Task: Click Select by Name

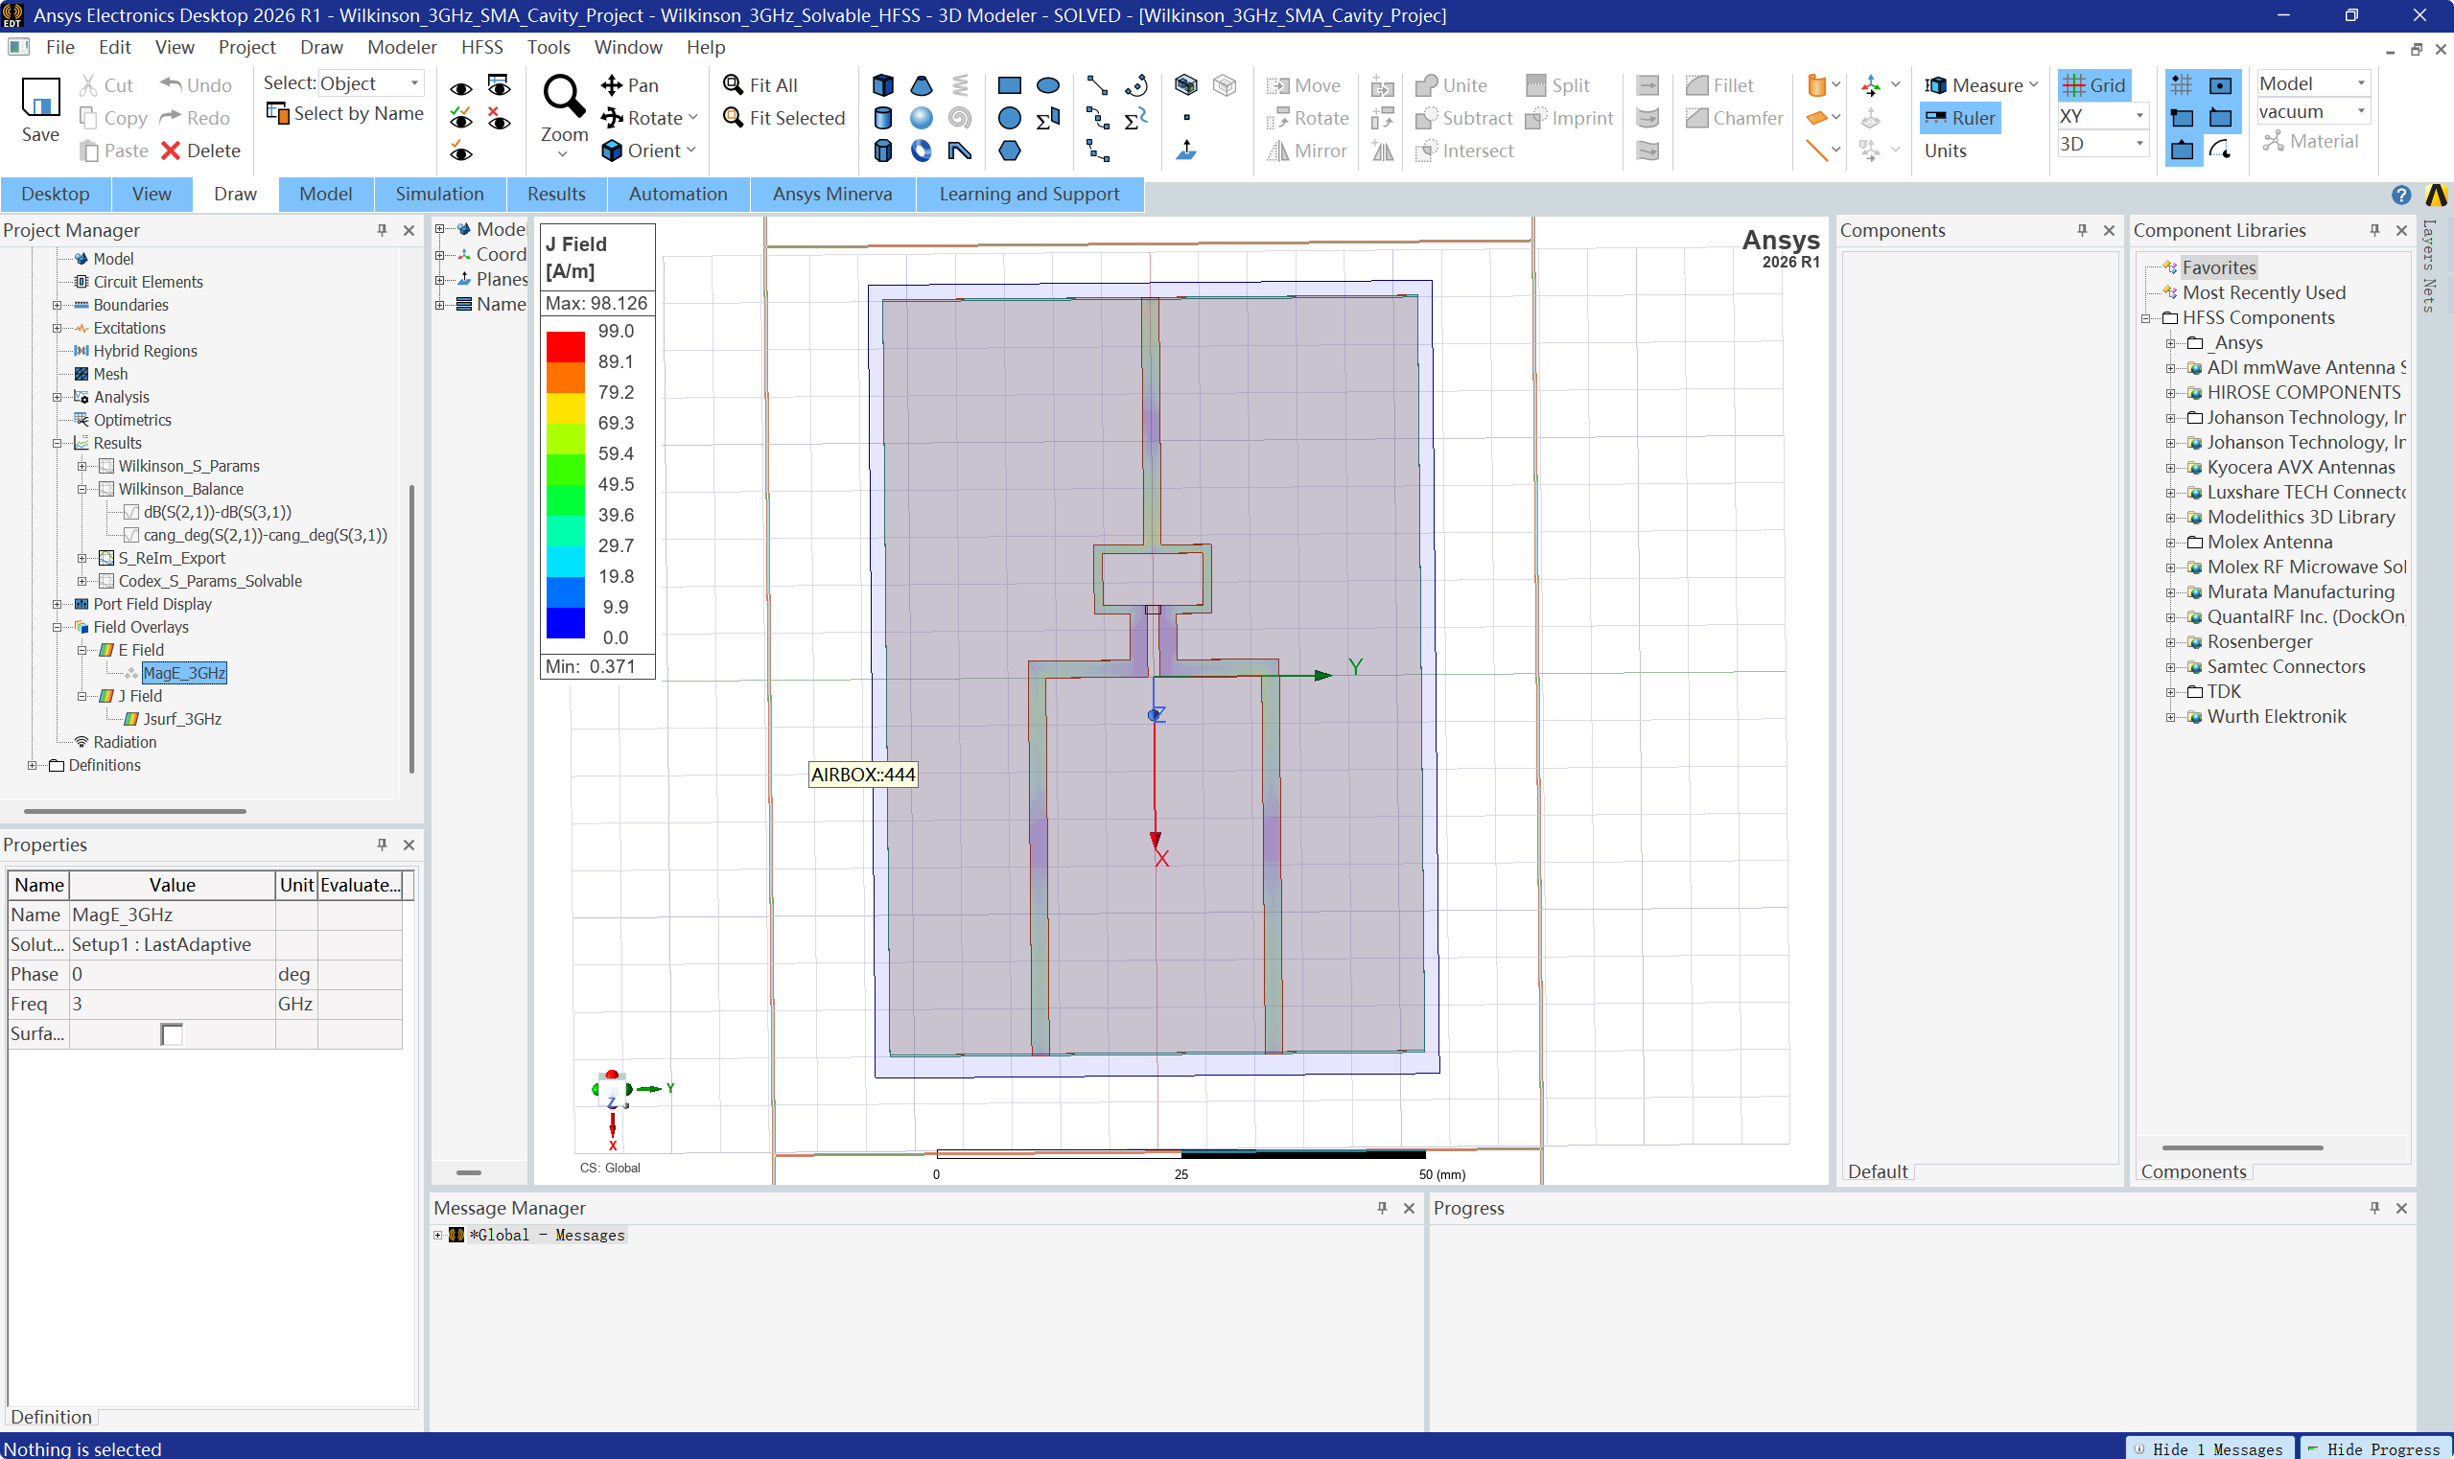Action: (x=345, y=114)
